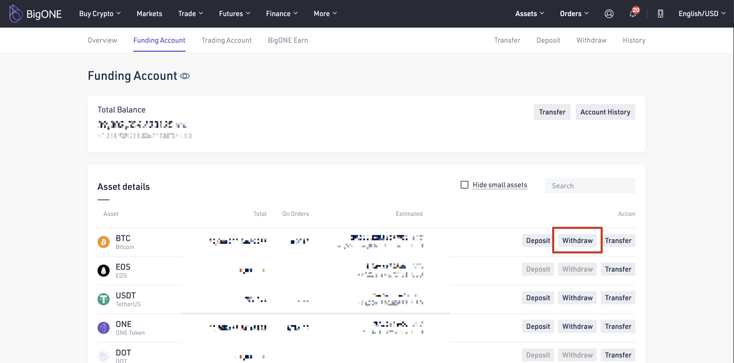Image resolution: width=734 pixels, height=363 pixels.
Task: Switch to the Trading Account tab
Action: (226, 40)
